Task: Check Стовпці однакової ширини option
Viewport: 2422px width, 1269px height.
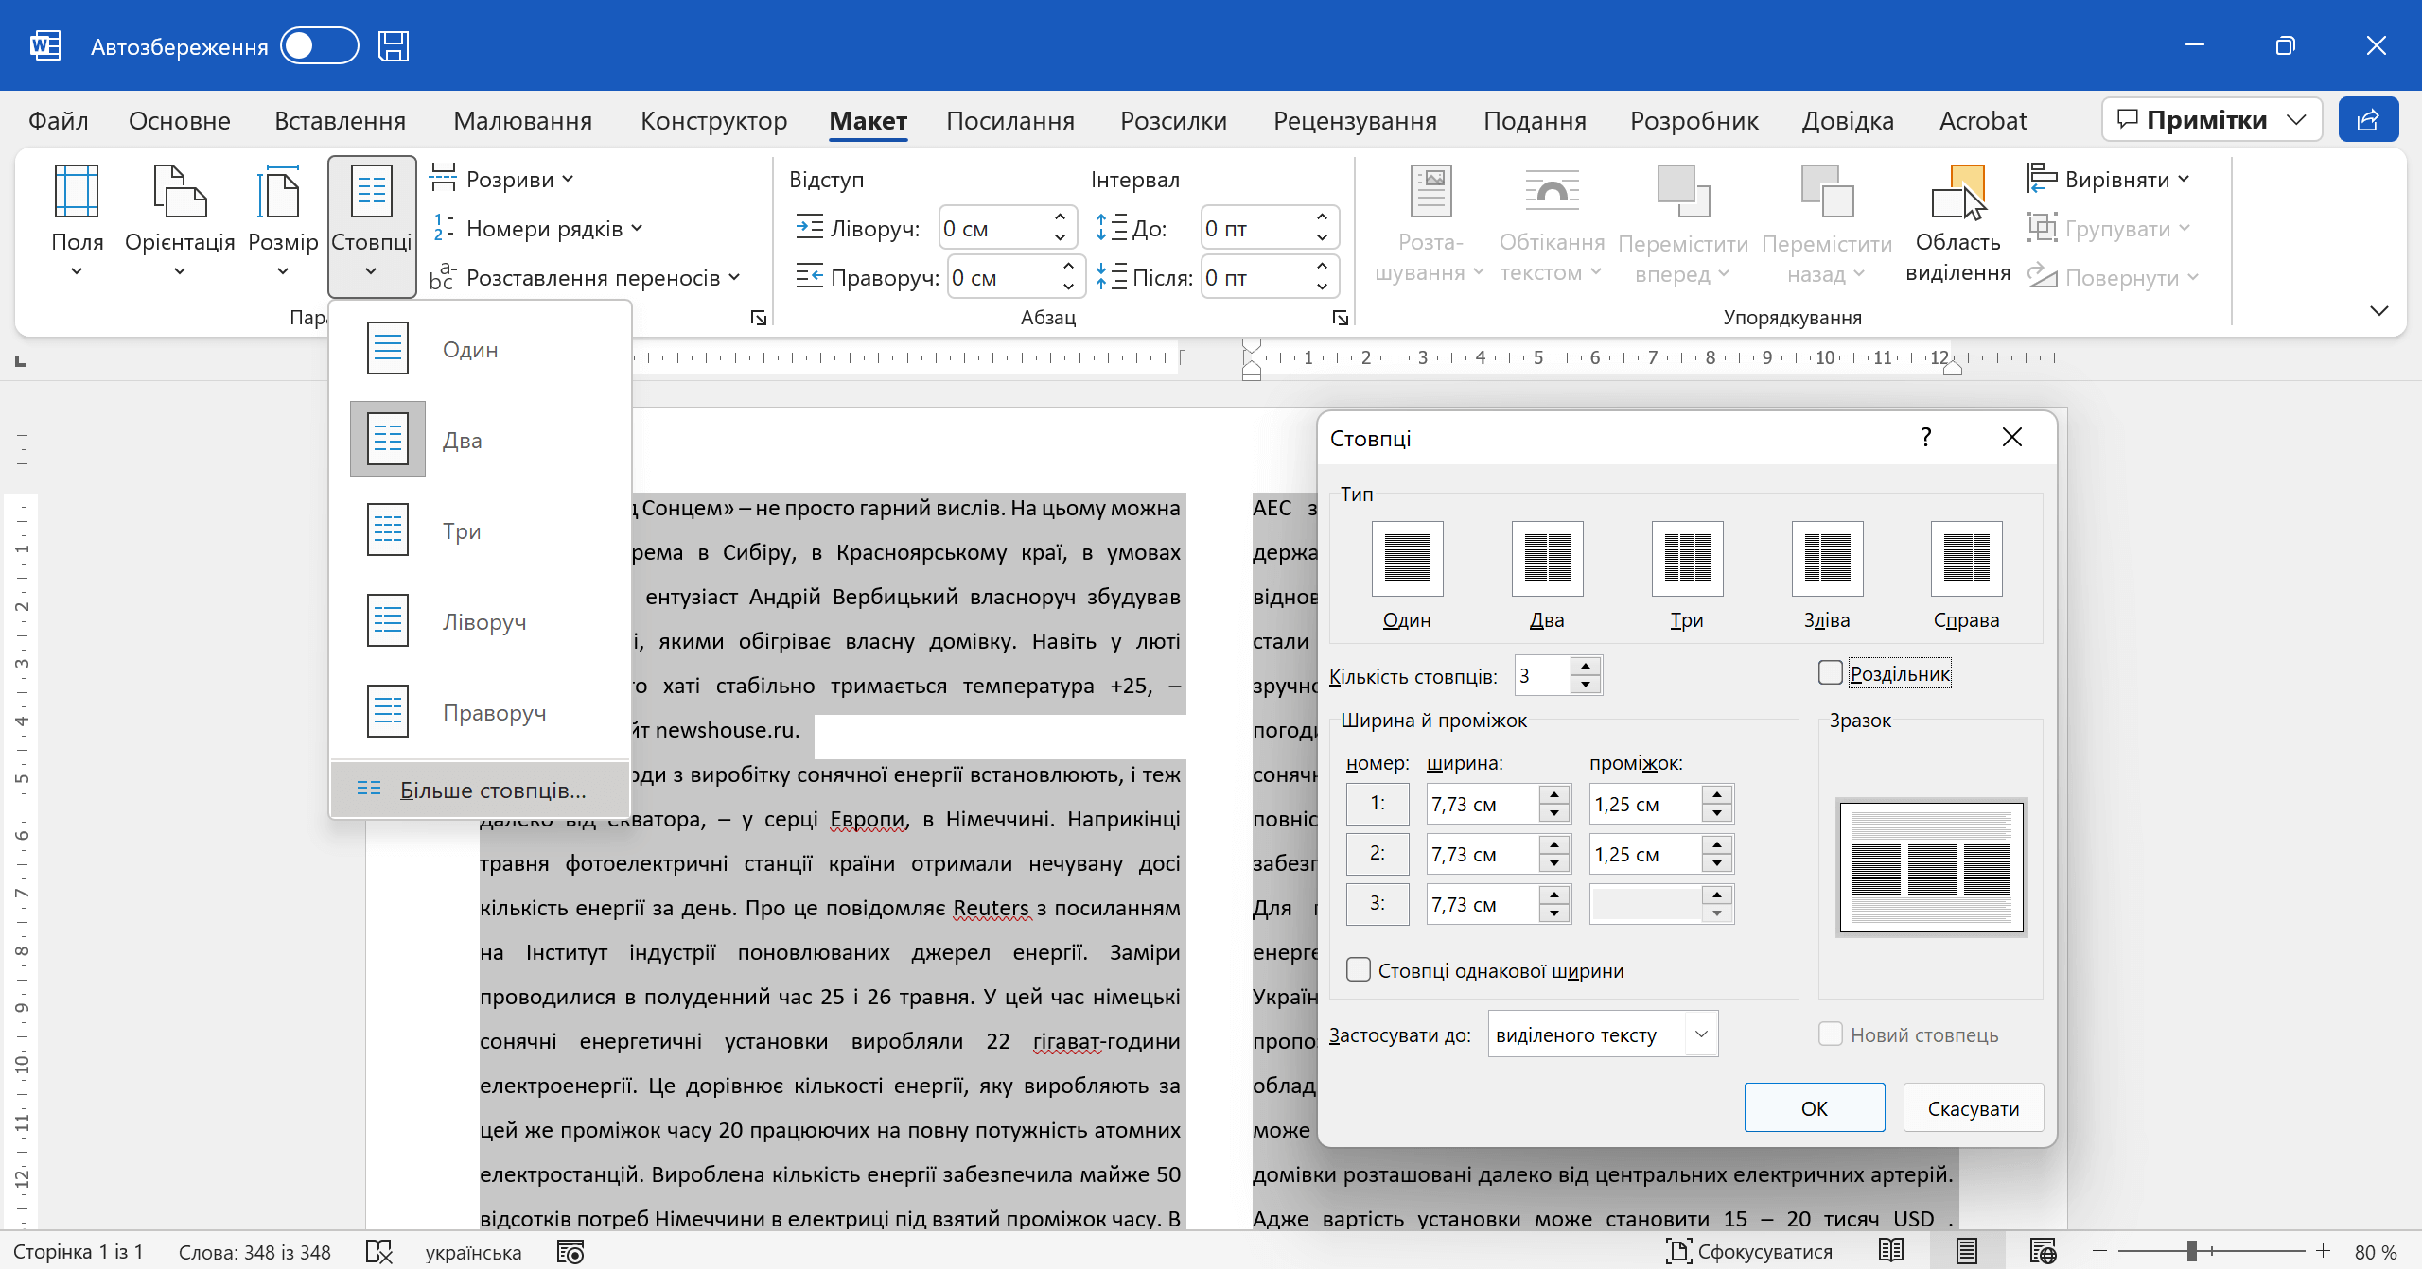Action: tap(1359, 970)
